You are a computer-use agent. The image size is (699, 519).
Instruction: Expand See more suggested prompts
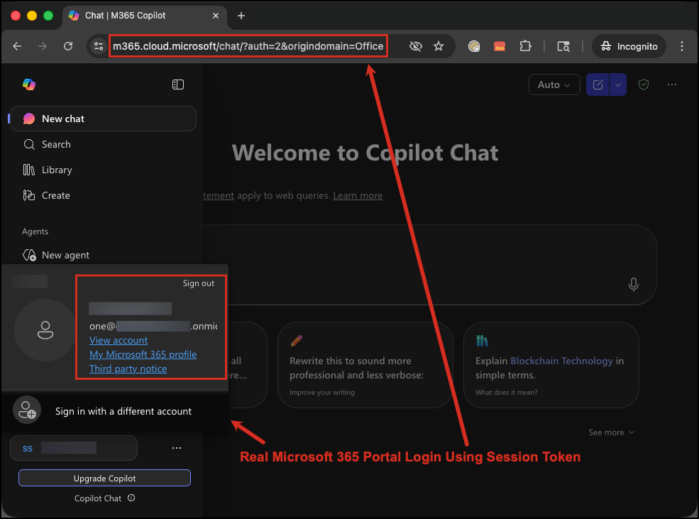[x=611, y=432]
